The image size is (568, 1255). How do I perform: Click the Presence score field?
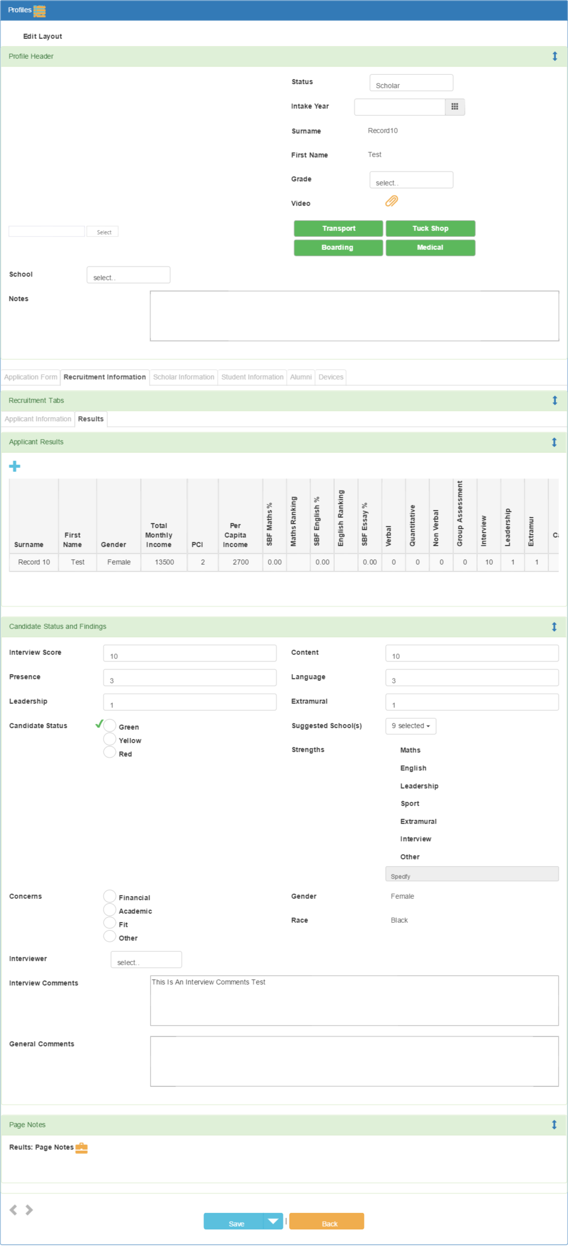click(x=190, y=678)
